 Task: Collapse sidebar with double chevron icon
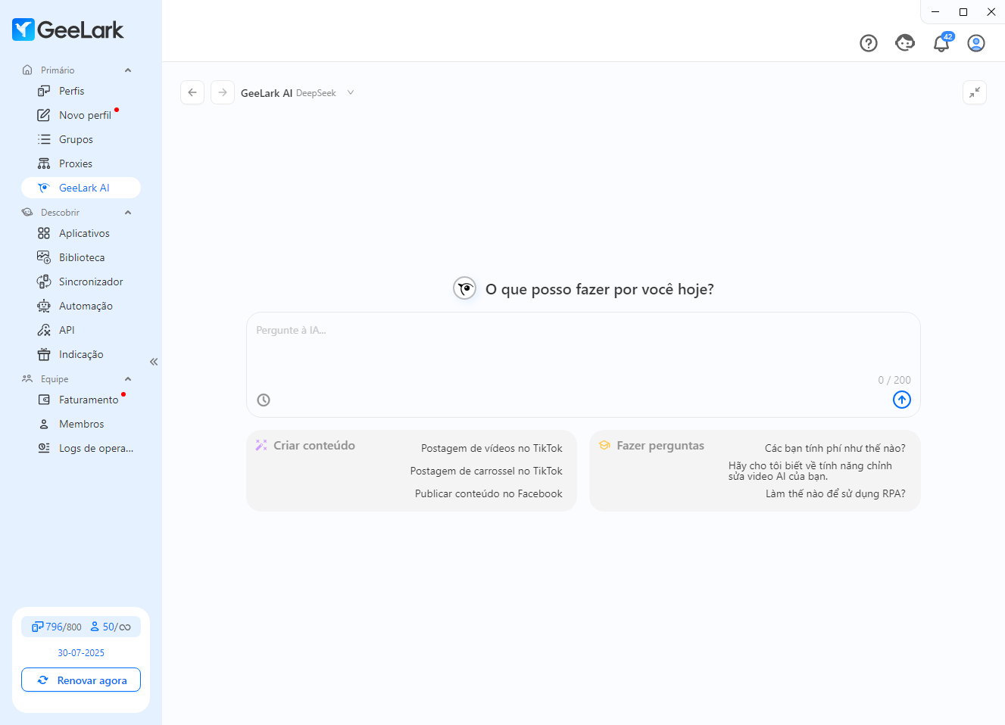[154, 362]
